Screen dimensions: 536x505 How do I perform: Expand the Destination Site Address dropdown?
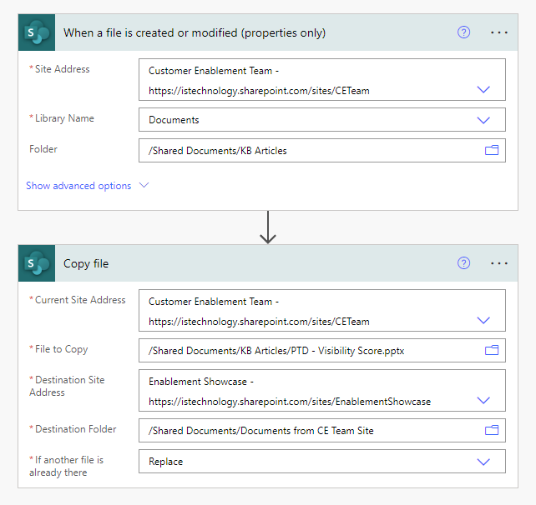pos(483,400)
